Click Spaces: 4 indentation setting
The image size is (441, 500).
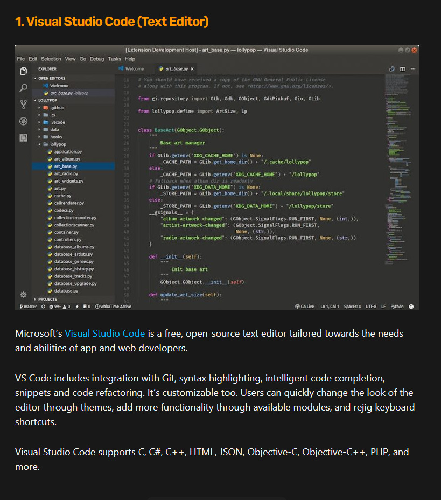pos(352,307)
